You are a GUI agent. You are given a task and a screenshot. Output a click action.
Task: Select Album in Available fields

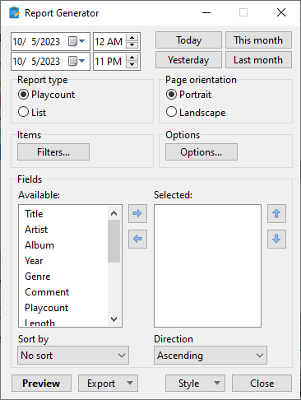pyautogui.click(x=63, y=245)
